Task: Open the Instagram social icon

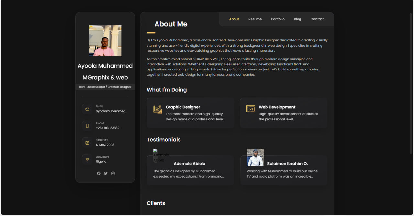Action: 113,173
